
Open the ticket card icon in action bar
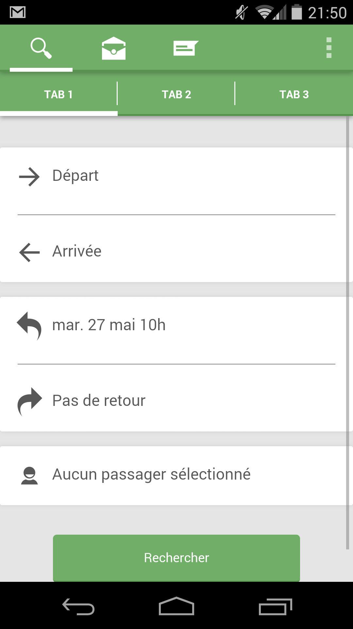pyautogui.click(x=186, y=48)
